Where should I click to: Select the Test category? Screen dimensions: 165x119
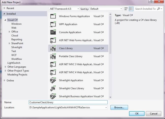(13, 51)
